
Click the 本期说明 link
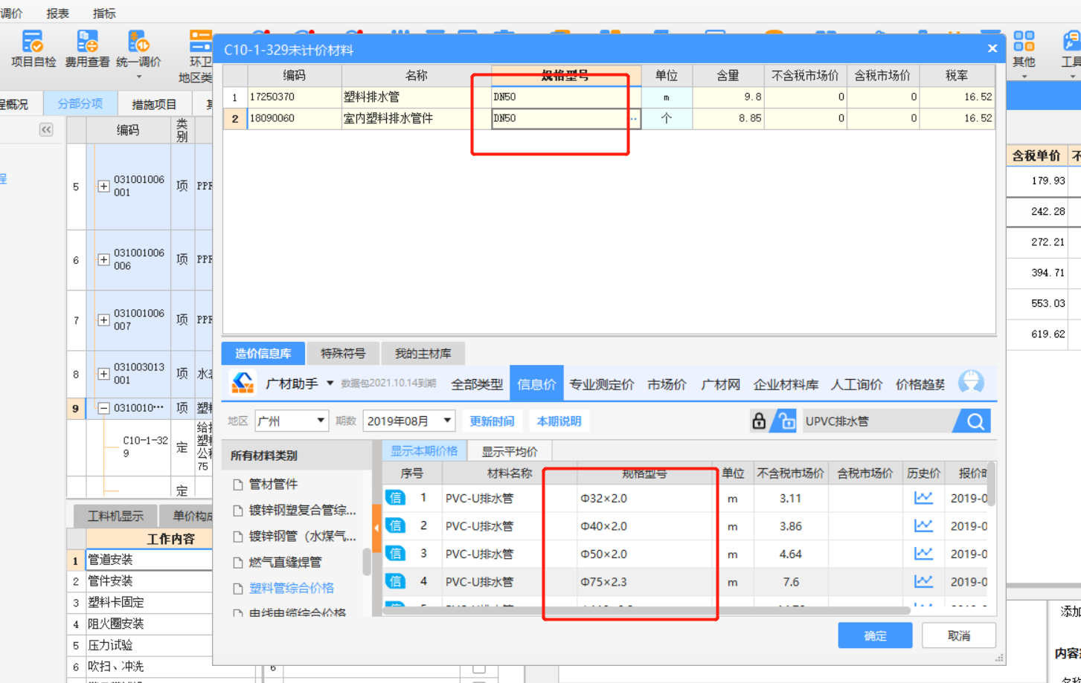click(559, 421)
